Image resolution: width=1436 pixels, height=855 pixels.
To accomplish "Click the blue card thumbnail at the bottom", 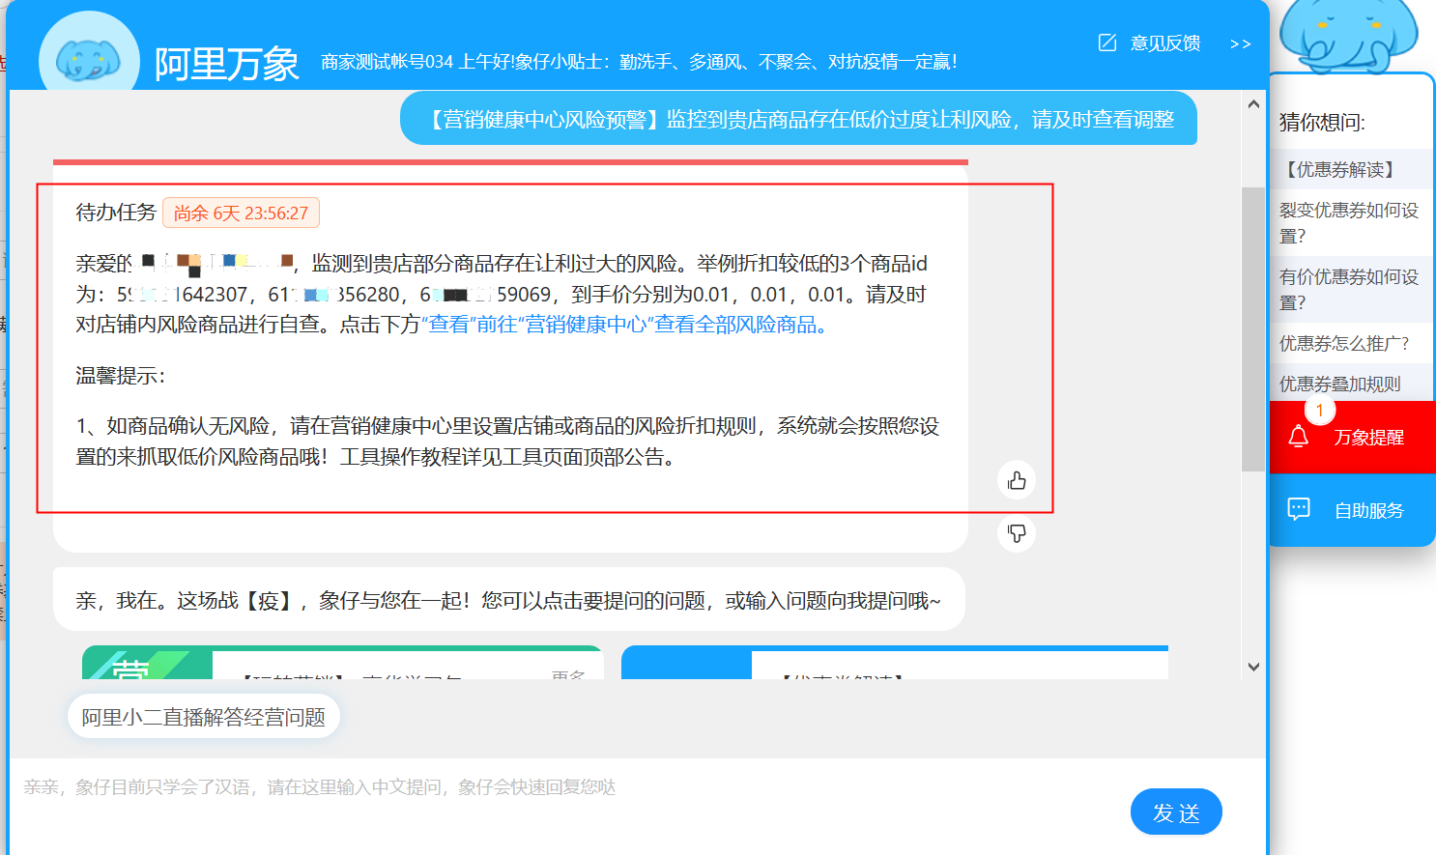I will click(686, 663).
